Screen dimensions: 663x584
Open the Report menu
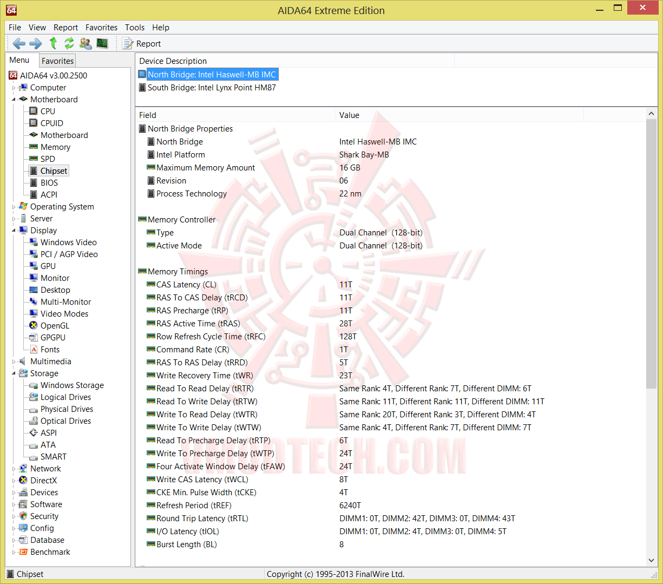pyautogui.click(x=66, y=28)
